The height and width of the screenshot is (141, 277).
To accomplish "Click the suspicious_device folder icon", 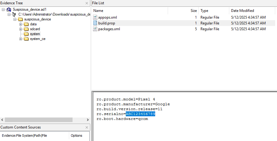I will pyautogui.click(x=21, y=19).
